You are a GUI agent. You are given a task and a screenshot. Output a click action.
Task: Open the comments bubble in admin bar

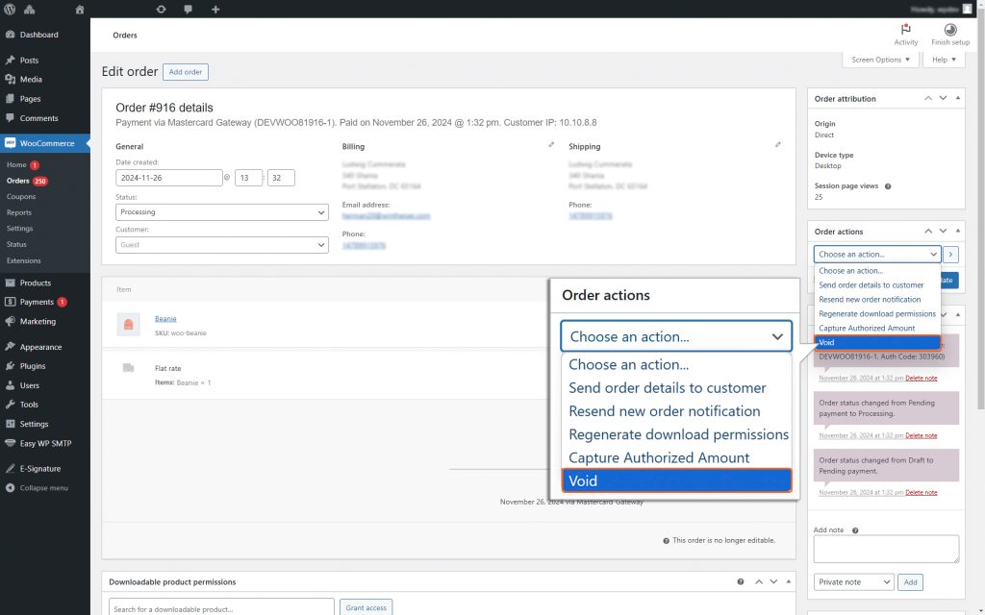pos(188,10)
